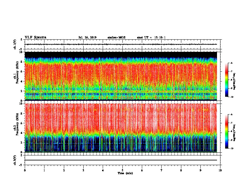Click the "start UT = 15:10: 1" text
Image resolution: width=248 pixels, height=191 pixels.
coord(151,37)
